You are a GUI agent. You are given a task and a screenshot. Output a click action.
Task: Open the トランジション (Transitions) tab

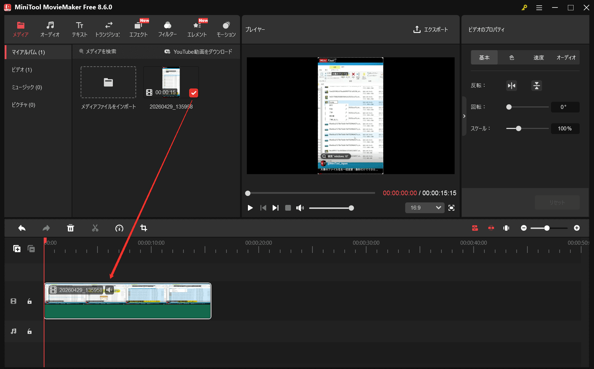pyautogui.click(x=108, y=29)
